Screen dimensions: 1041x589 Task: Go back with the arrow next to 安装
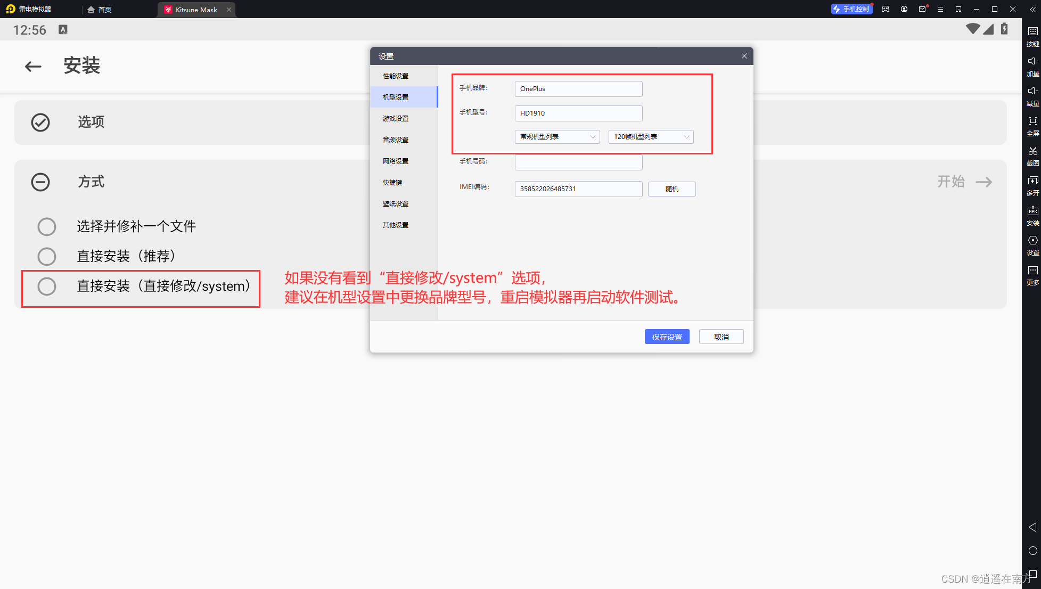(x=33, y=66)
